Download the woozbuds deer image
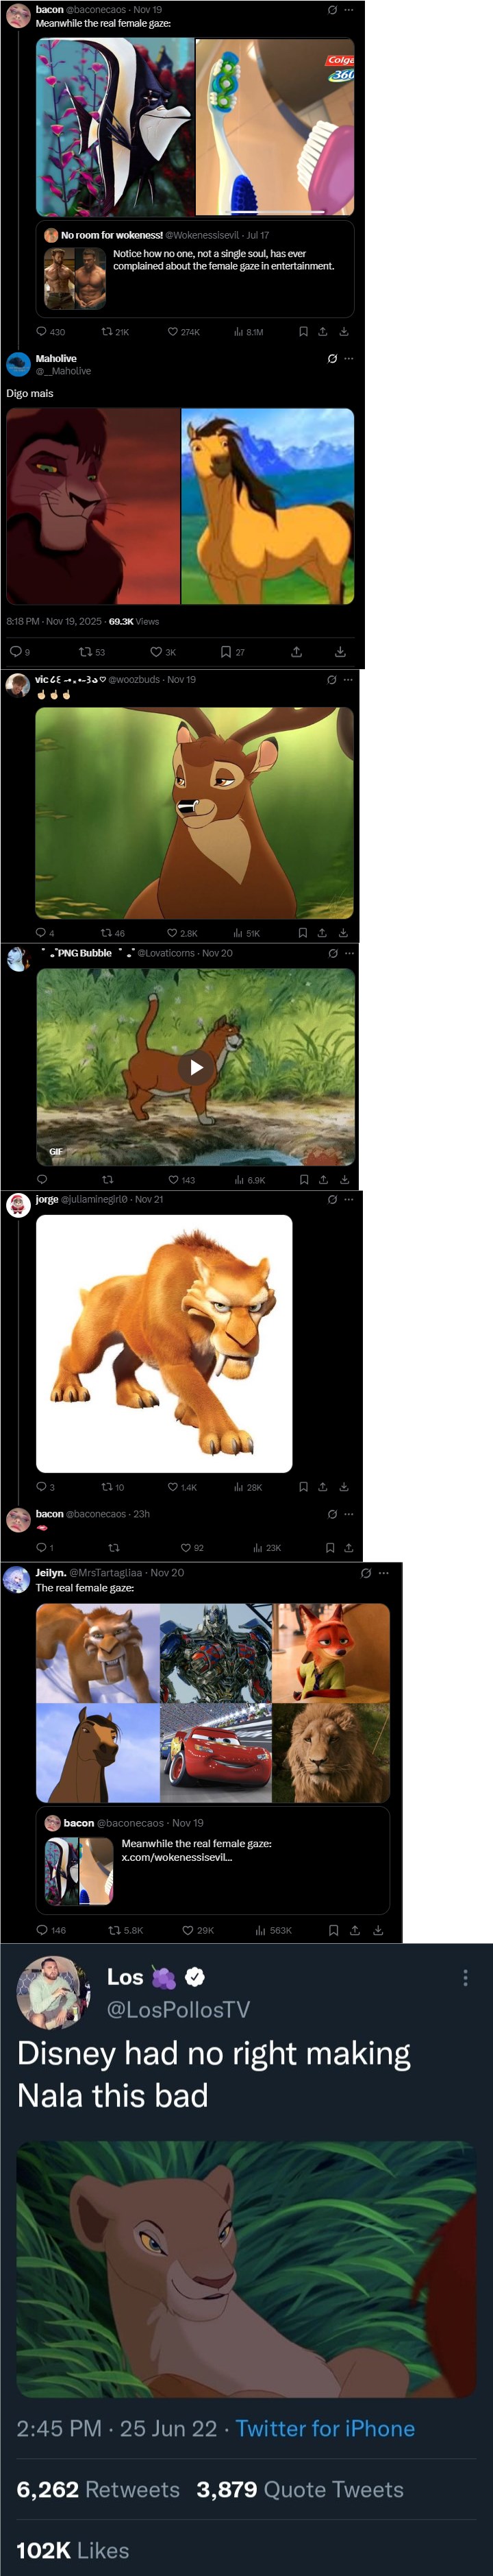Viewport: 493px width, 2576px height. 343,933
